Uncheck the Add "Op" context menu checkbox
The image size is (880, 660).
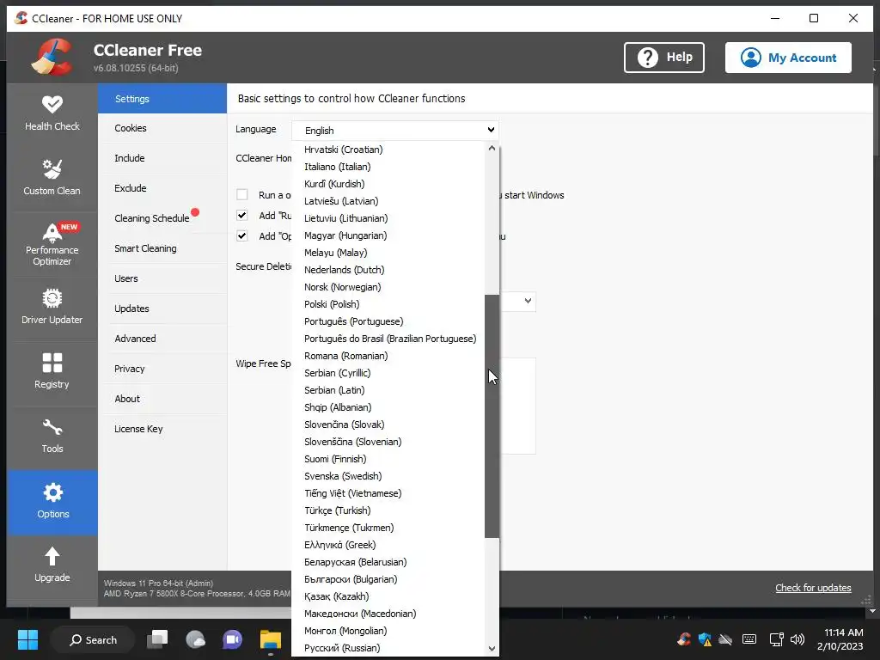(241, 235)
